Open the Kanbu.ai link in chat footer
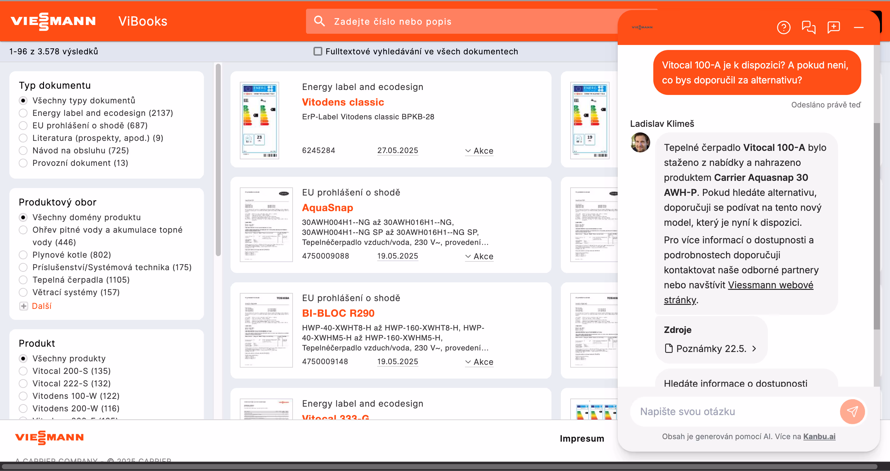The image size is (890, 471). [x=819, y=436]
